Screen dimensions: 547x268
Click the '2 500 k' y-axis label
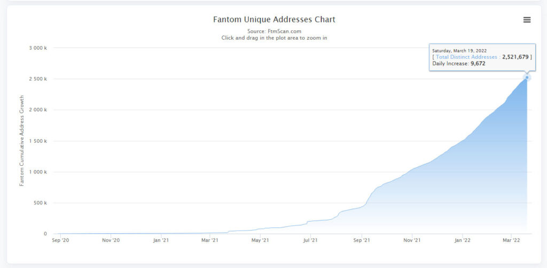(x=38, y=79)
